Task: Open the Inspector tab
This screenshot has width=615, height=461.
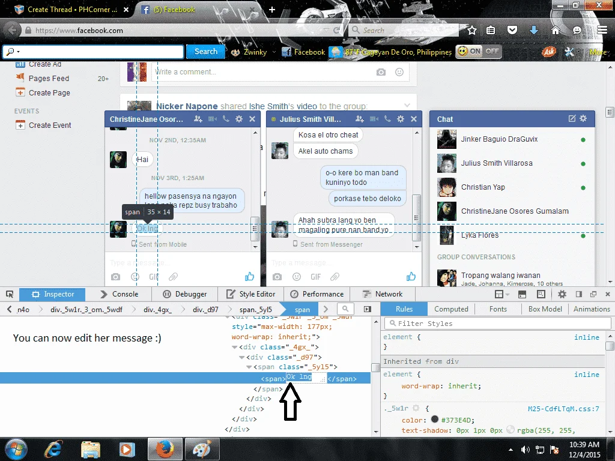Action: click(x=53, y=294)
